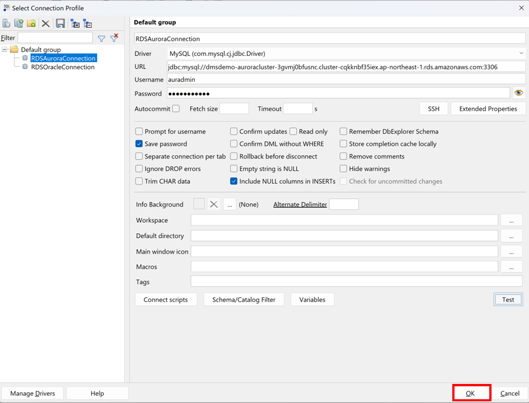Click the Fetch size field

(234, 109)
